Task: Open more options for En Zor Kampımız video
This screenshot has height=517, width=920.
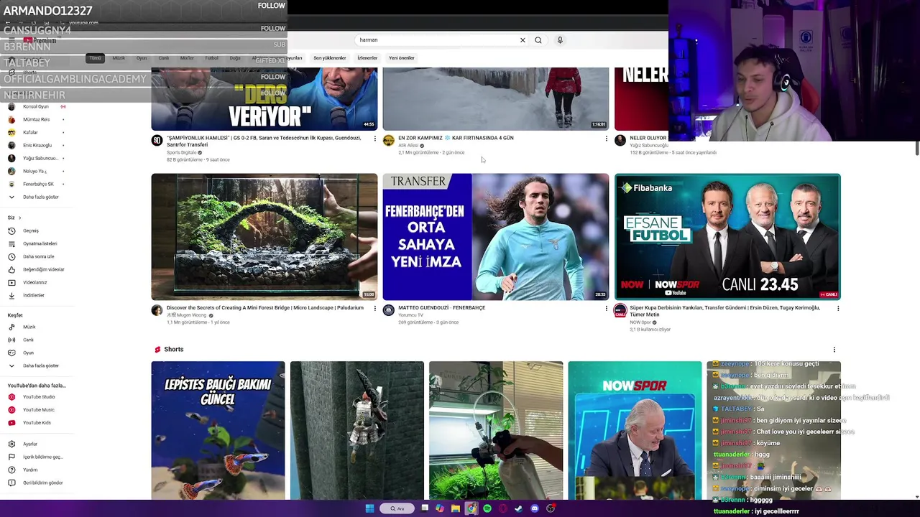Action: pyautogui.click(x=606, y=139)
